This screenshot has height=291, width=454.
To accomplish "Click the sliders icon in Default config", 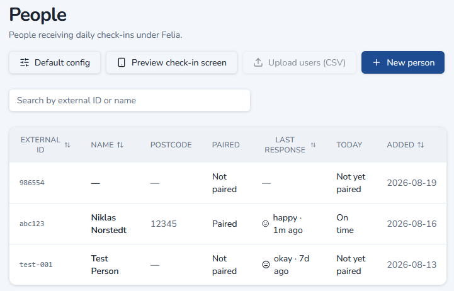I will 25,62.
